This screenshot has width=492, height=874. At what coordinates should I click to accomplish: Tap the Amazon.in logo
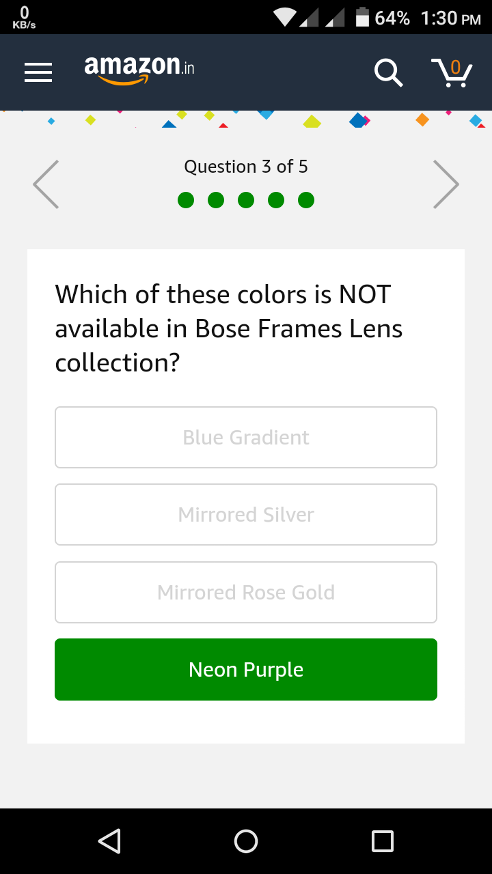pyautogui.click(x=139, y=70)
